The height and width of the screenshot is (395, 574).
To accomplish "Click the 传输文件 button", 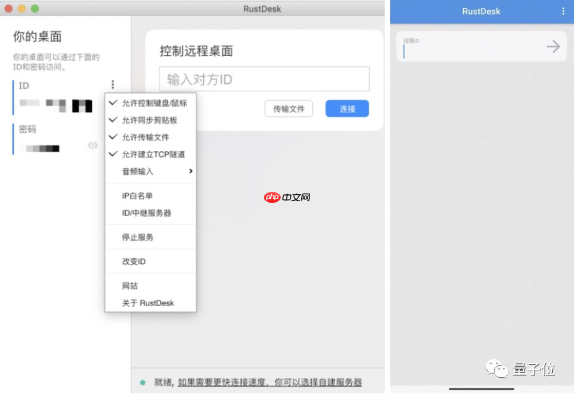I will tap(289, 108).
